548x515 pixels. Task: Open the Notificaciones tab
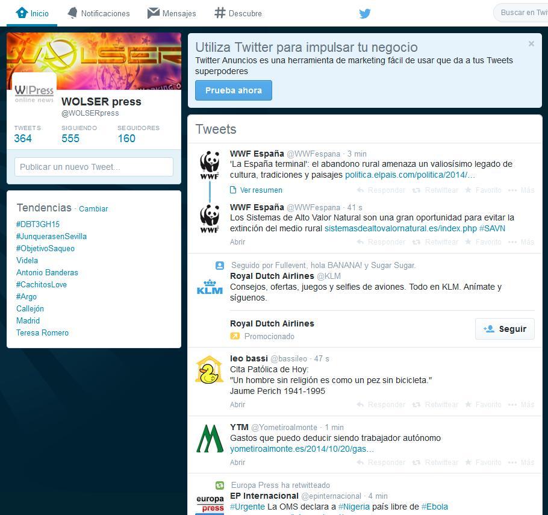click(x=98, y=13)
